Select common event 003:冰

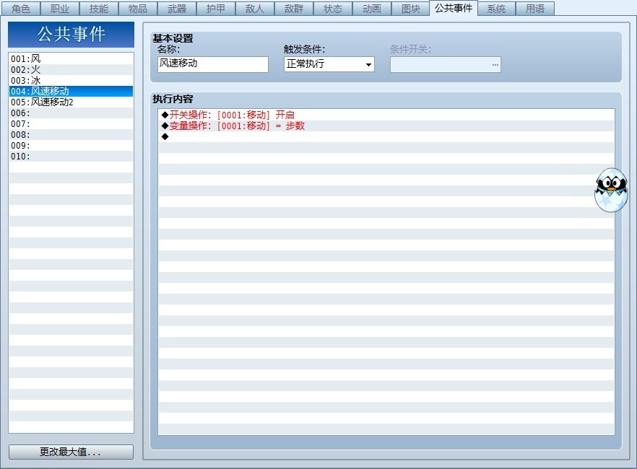[71, 80]
